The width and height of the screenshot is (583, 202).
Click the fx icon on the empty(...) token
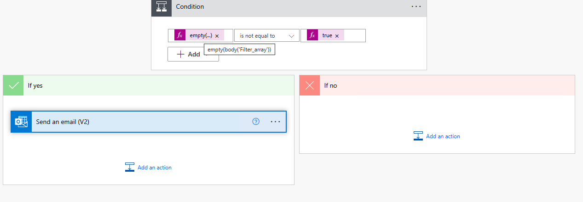click(x=180, y=35)
